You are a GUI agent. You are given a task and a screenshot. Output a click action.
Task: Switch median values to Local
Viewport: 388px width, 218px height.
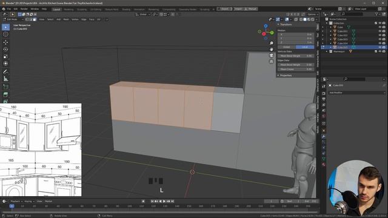[305, 47]
